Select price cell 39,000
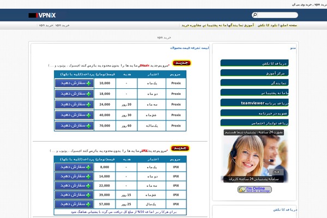This screenshot has height=218, width=327. click(x=105, y=195)
